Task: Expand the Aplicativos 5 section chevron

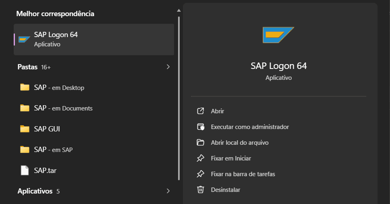Action: [x=168, y=191]
